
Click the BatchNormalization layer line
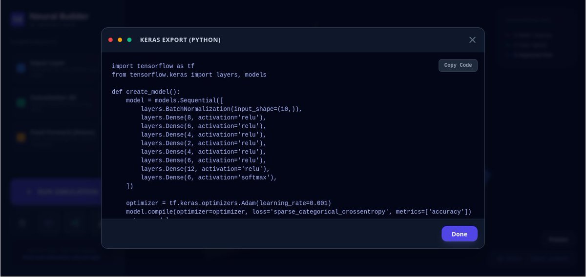tap(222, 109)
